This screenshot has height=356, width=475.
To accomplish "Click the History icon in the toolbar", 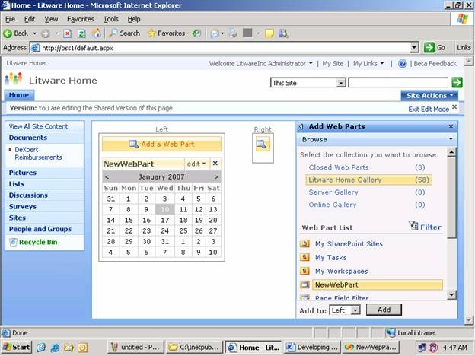I will coord(196,33).
